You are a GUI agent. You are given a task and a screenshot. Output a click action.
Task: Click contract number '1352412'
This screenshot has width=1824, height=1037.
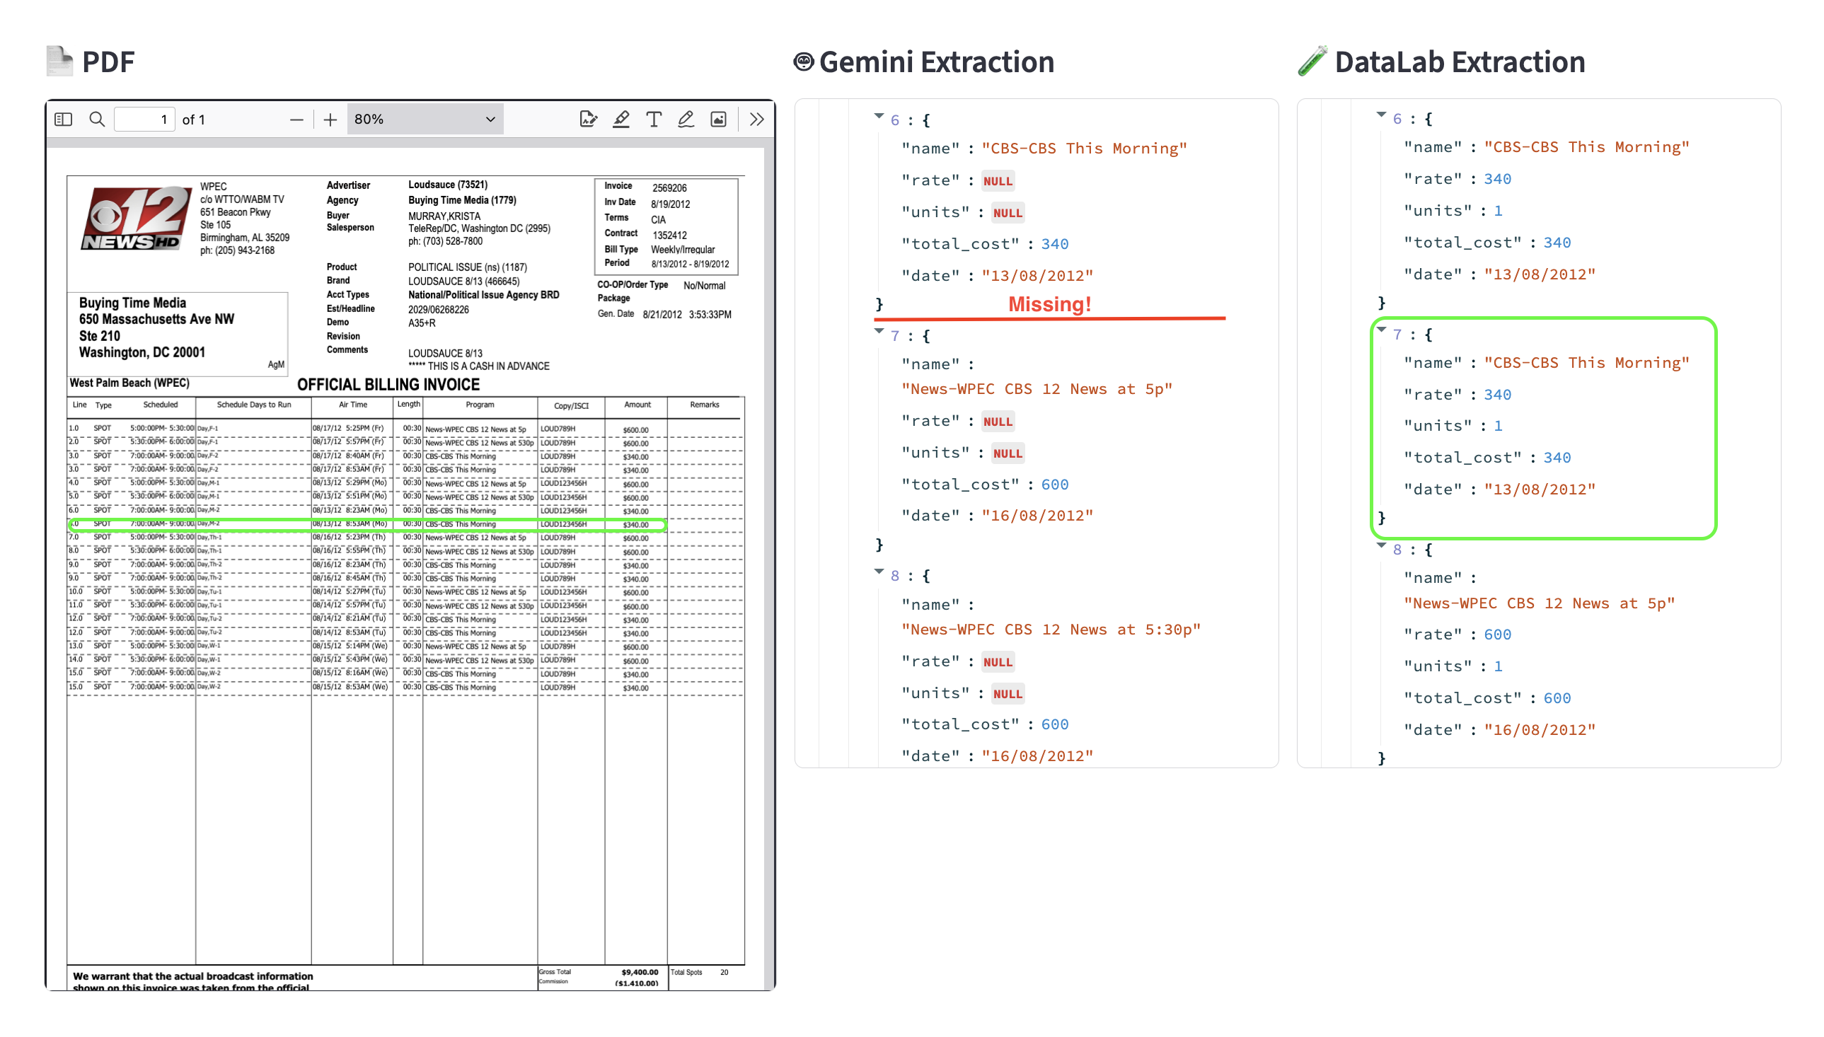click(669, 235)
